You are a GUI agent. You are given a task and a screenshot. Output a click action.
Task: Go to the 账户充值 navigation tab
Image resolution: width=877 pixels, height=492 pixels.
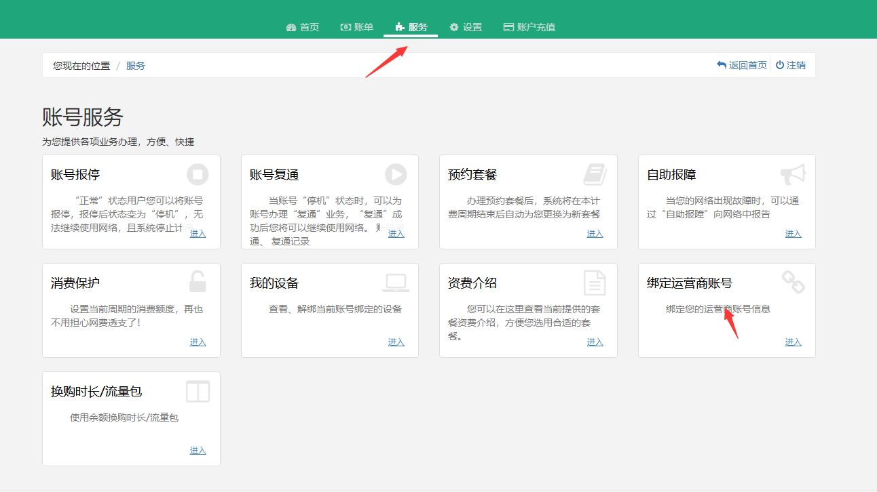pos(529,27)
